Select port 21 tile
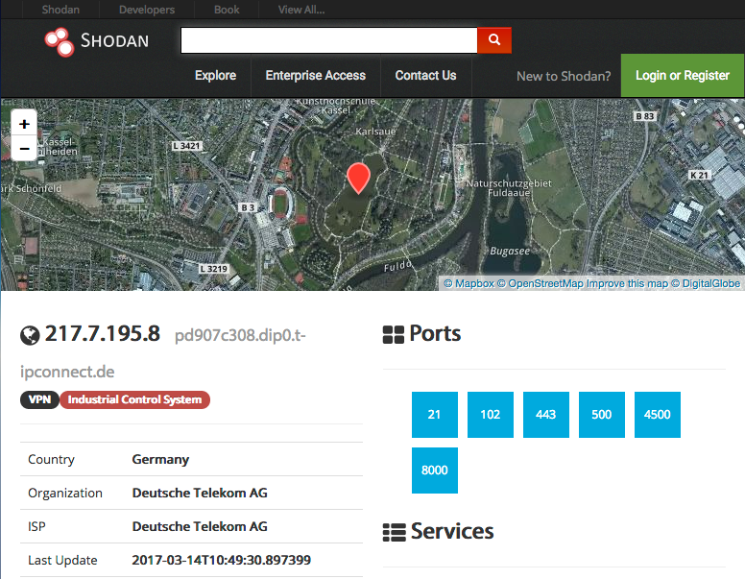The height and width of the screenshot is (579, 745). pos(434,415)
